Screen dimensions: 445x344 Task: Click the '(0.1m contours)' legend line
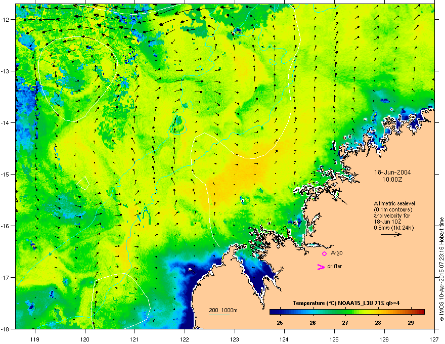coord(393,210)
